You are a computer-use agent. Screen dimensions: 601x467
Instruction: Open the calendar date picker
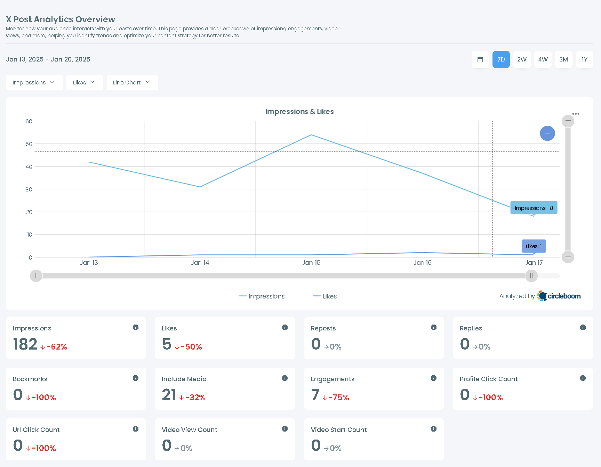(480, 59)
